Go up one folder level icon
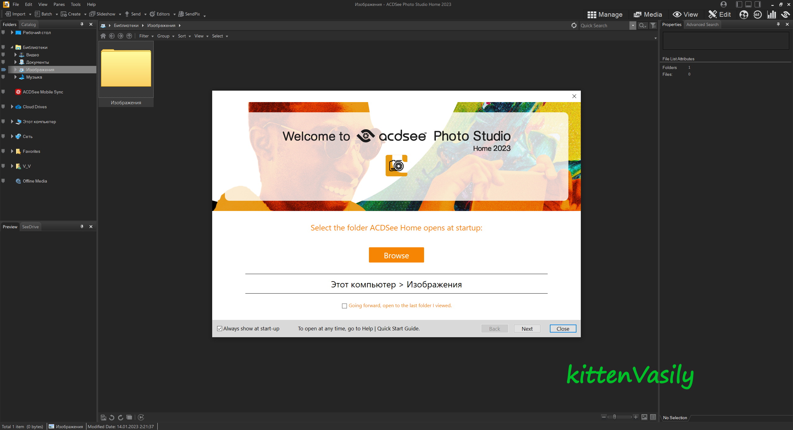Viewport: 793px width, 430px height. click(129, 36)
